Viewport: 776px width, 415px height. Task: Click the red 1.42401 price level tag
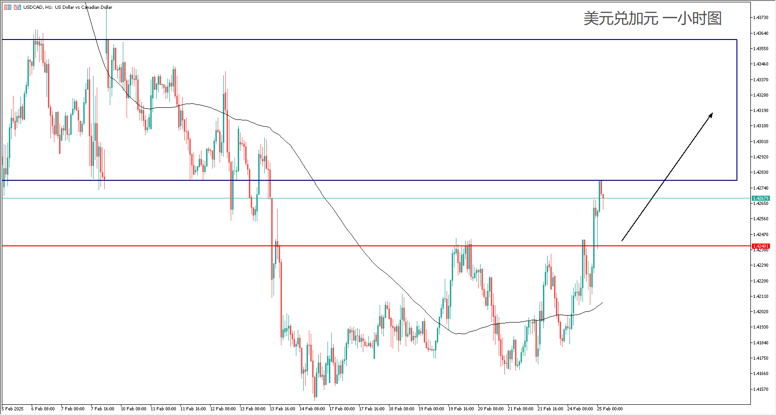pos(761,246)
